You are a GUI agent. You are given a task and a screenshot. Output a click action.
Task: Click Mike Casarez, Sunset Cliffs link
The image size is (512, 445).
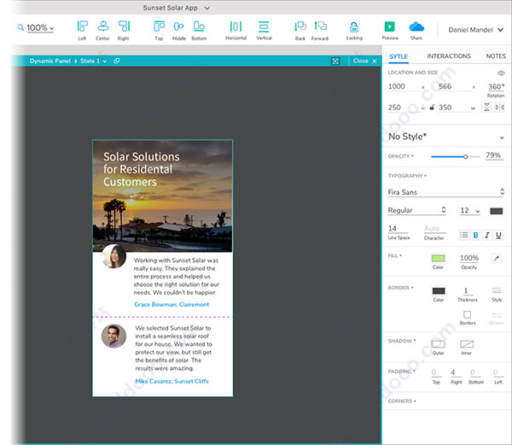(x=172, y=381)
